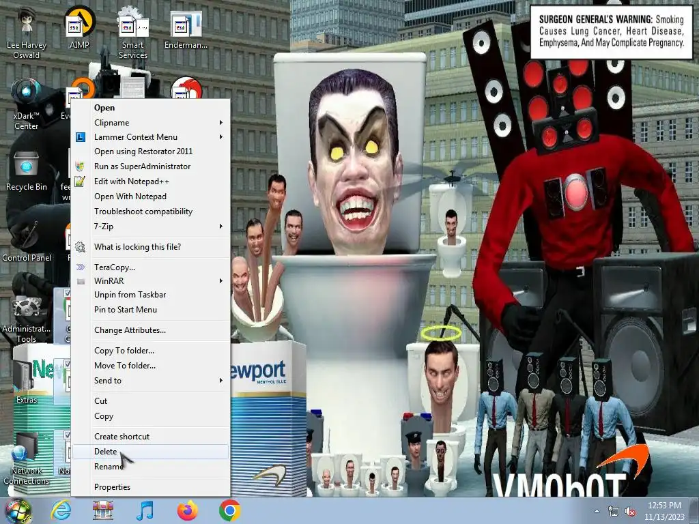Open the Extras desktop icon
Screen dimensions: 699x524
click(x=27, y=383)
